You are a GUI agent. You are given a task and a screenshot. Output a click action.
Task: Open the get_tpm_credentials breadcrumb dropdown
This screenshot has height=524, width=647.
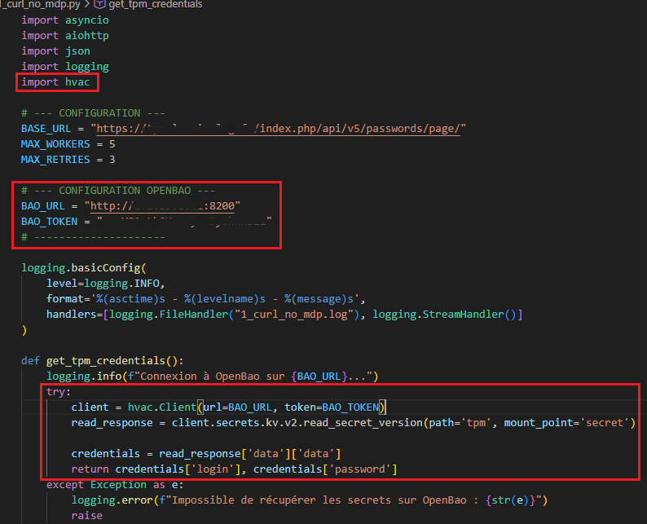[x=143, y=5]
